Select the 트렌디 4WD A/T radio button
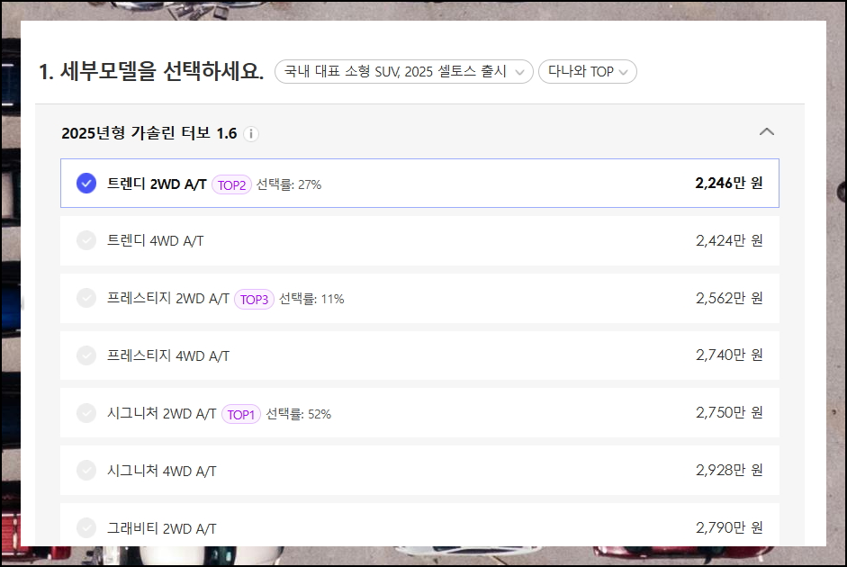Screen dimensions: 847x567 click(x=86, y=240)
